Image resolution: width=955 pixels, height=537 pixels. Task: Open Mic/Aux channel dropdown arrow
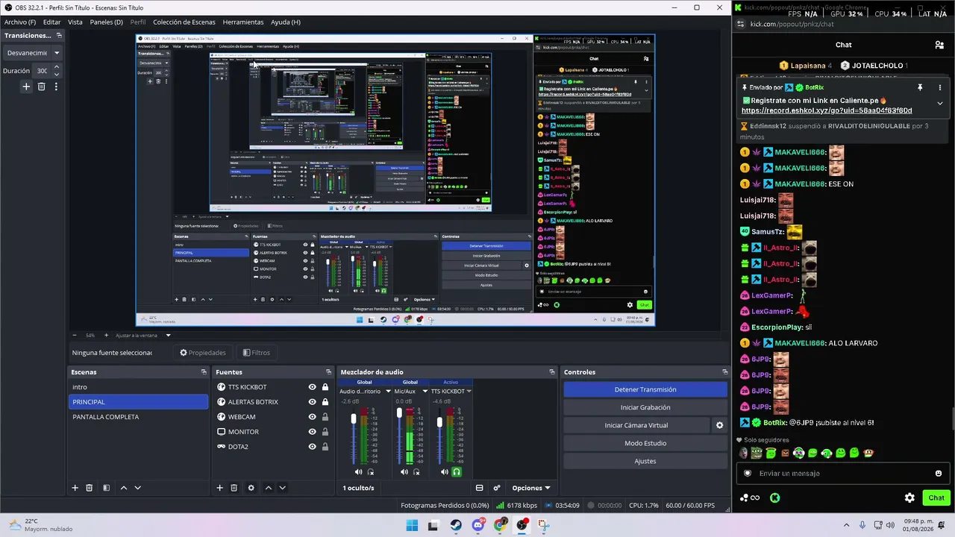coord(425,391)
